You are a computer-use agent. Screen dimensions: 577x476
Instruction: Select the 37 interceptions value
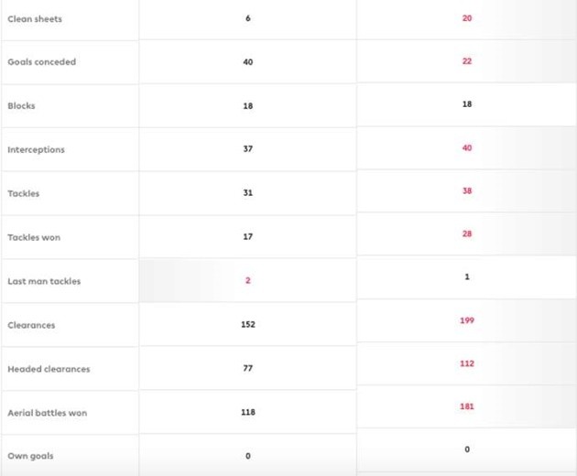(248, 149)
